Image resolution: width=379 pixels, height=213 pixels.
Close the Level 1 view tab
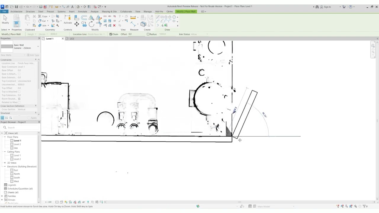62,39
